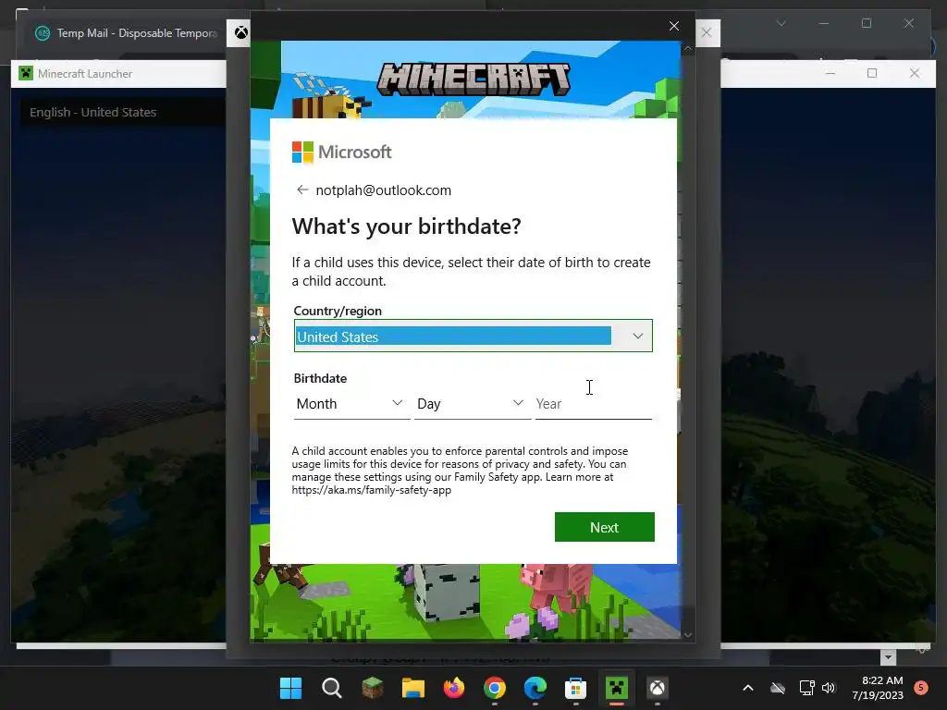
Task: Expand the Day birthdate dropdown
Action: pos(472,403)
